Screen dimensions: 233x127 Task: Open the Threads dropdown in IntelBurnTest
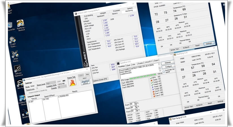(62, 87)
